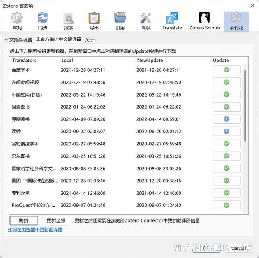Viewport: 259px width, 258px height.
Task: Open the 导出 export preferences pane
Action: pyautogui.click(x=94, y=21)
